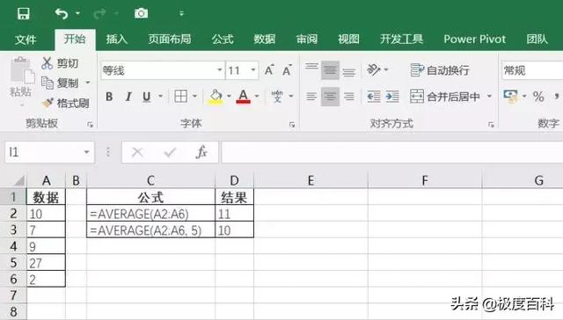Viewport: 563px width, 320px height.
Task: Click the 复制 copy button
Action: point(60,83)
